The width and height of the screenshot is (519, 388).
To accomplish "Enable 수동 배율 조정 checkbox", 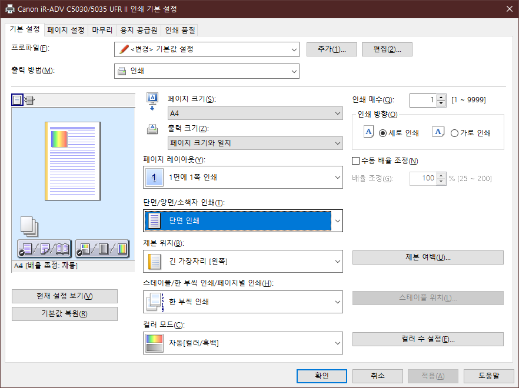I will click(x=356, y=160).
